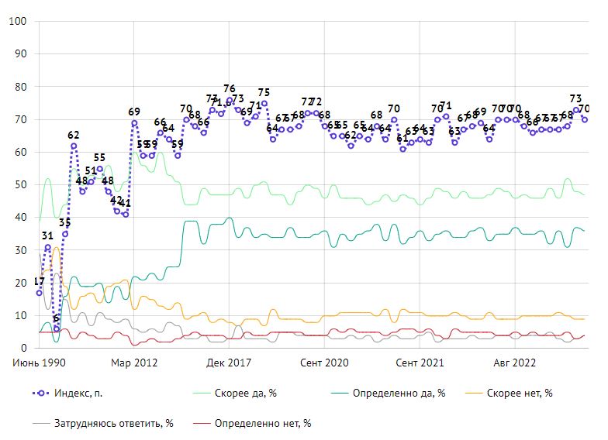
Task: Click the peak index point labeled 76
Action: (230, 100)
